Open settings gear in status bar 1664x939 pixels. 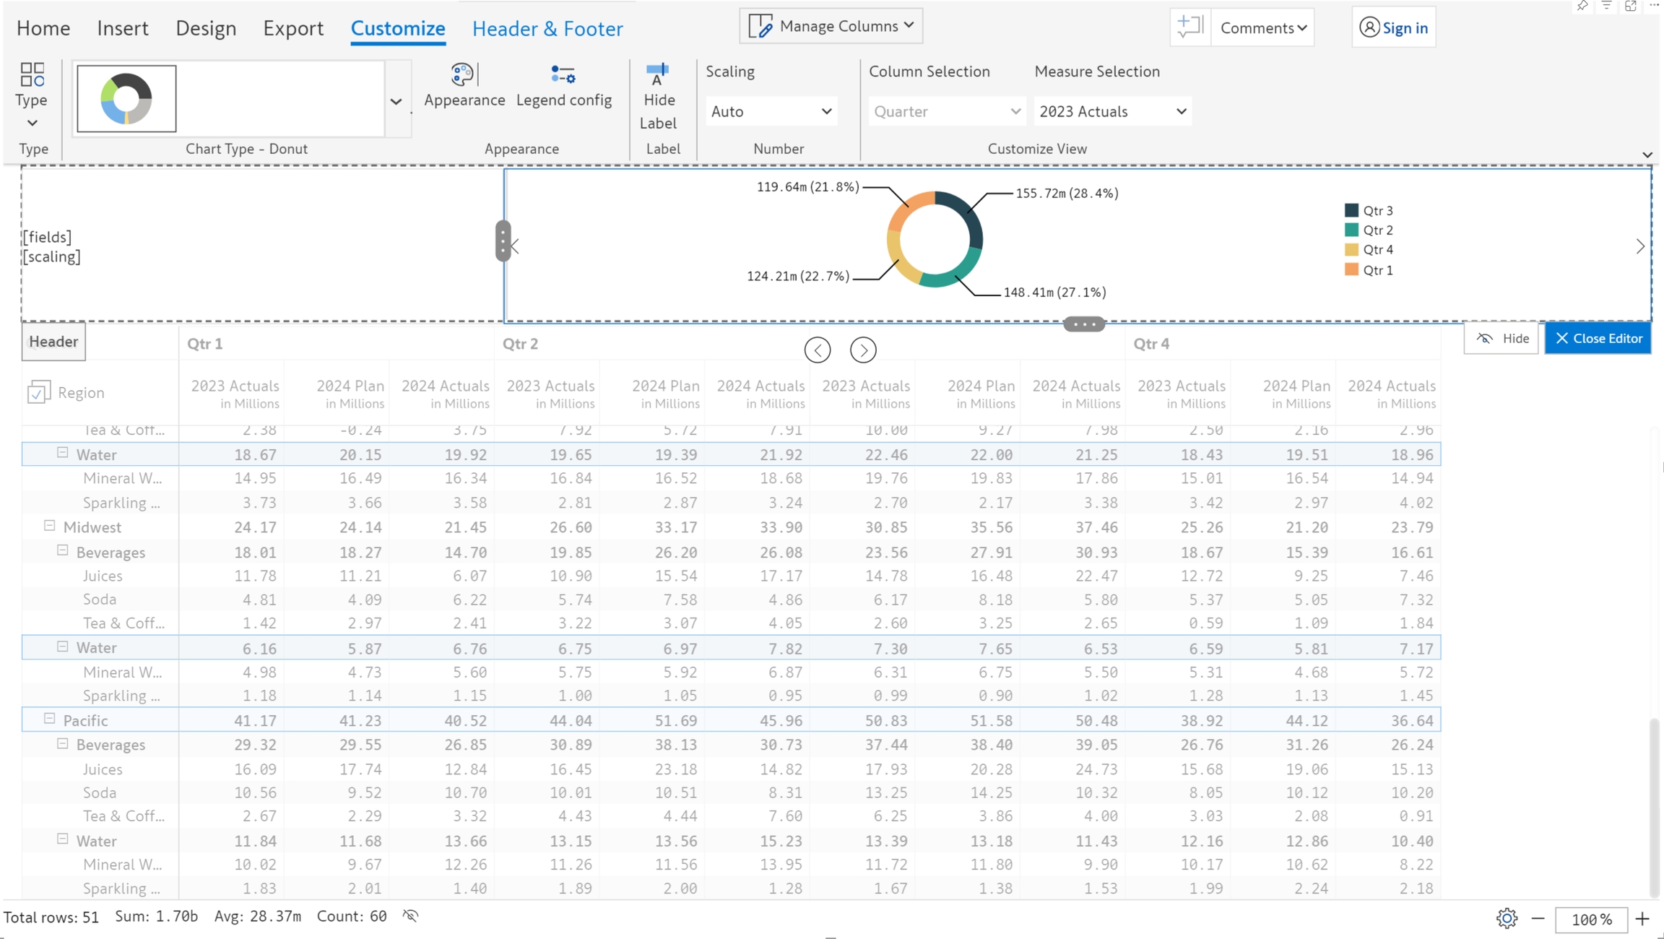click(x=1507, y=919)
